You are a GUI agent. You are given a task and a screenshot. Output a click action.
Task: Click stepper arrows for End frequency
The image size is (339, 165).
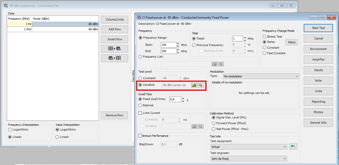coord(178,51)
